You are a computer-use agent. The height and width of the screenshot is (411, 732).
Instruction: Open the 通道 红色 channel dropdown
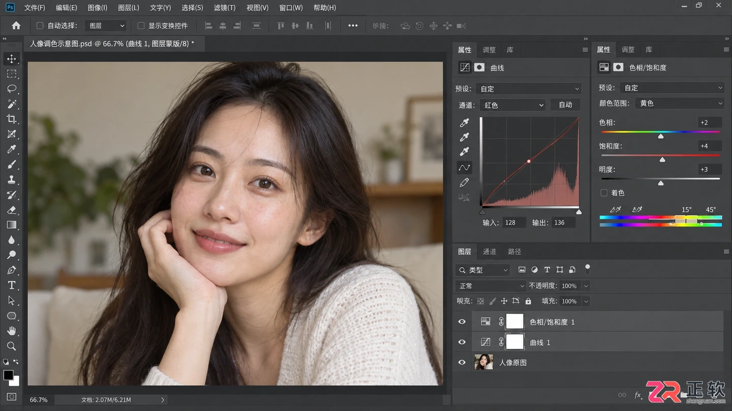pyautogui.click(x=513, y=105)
